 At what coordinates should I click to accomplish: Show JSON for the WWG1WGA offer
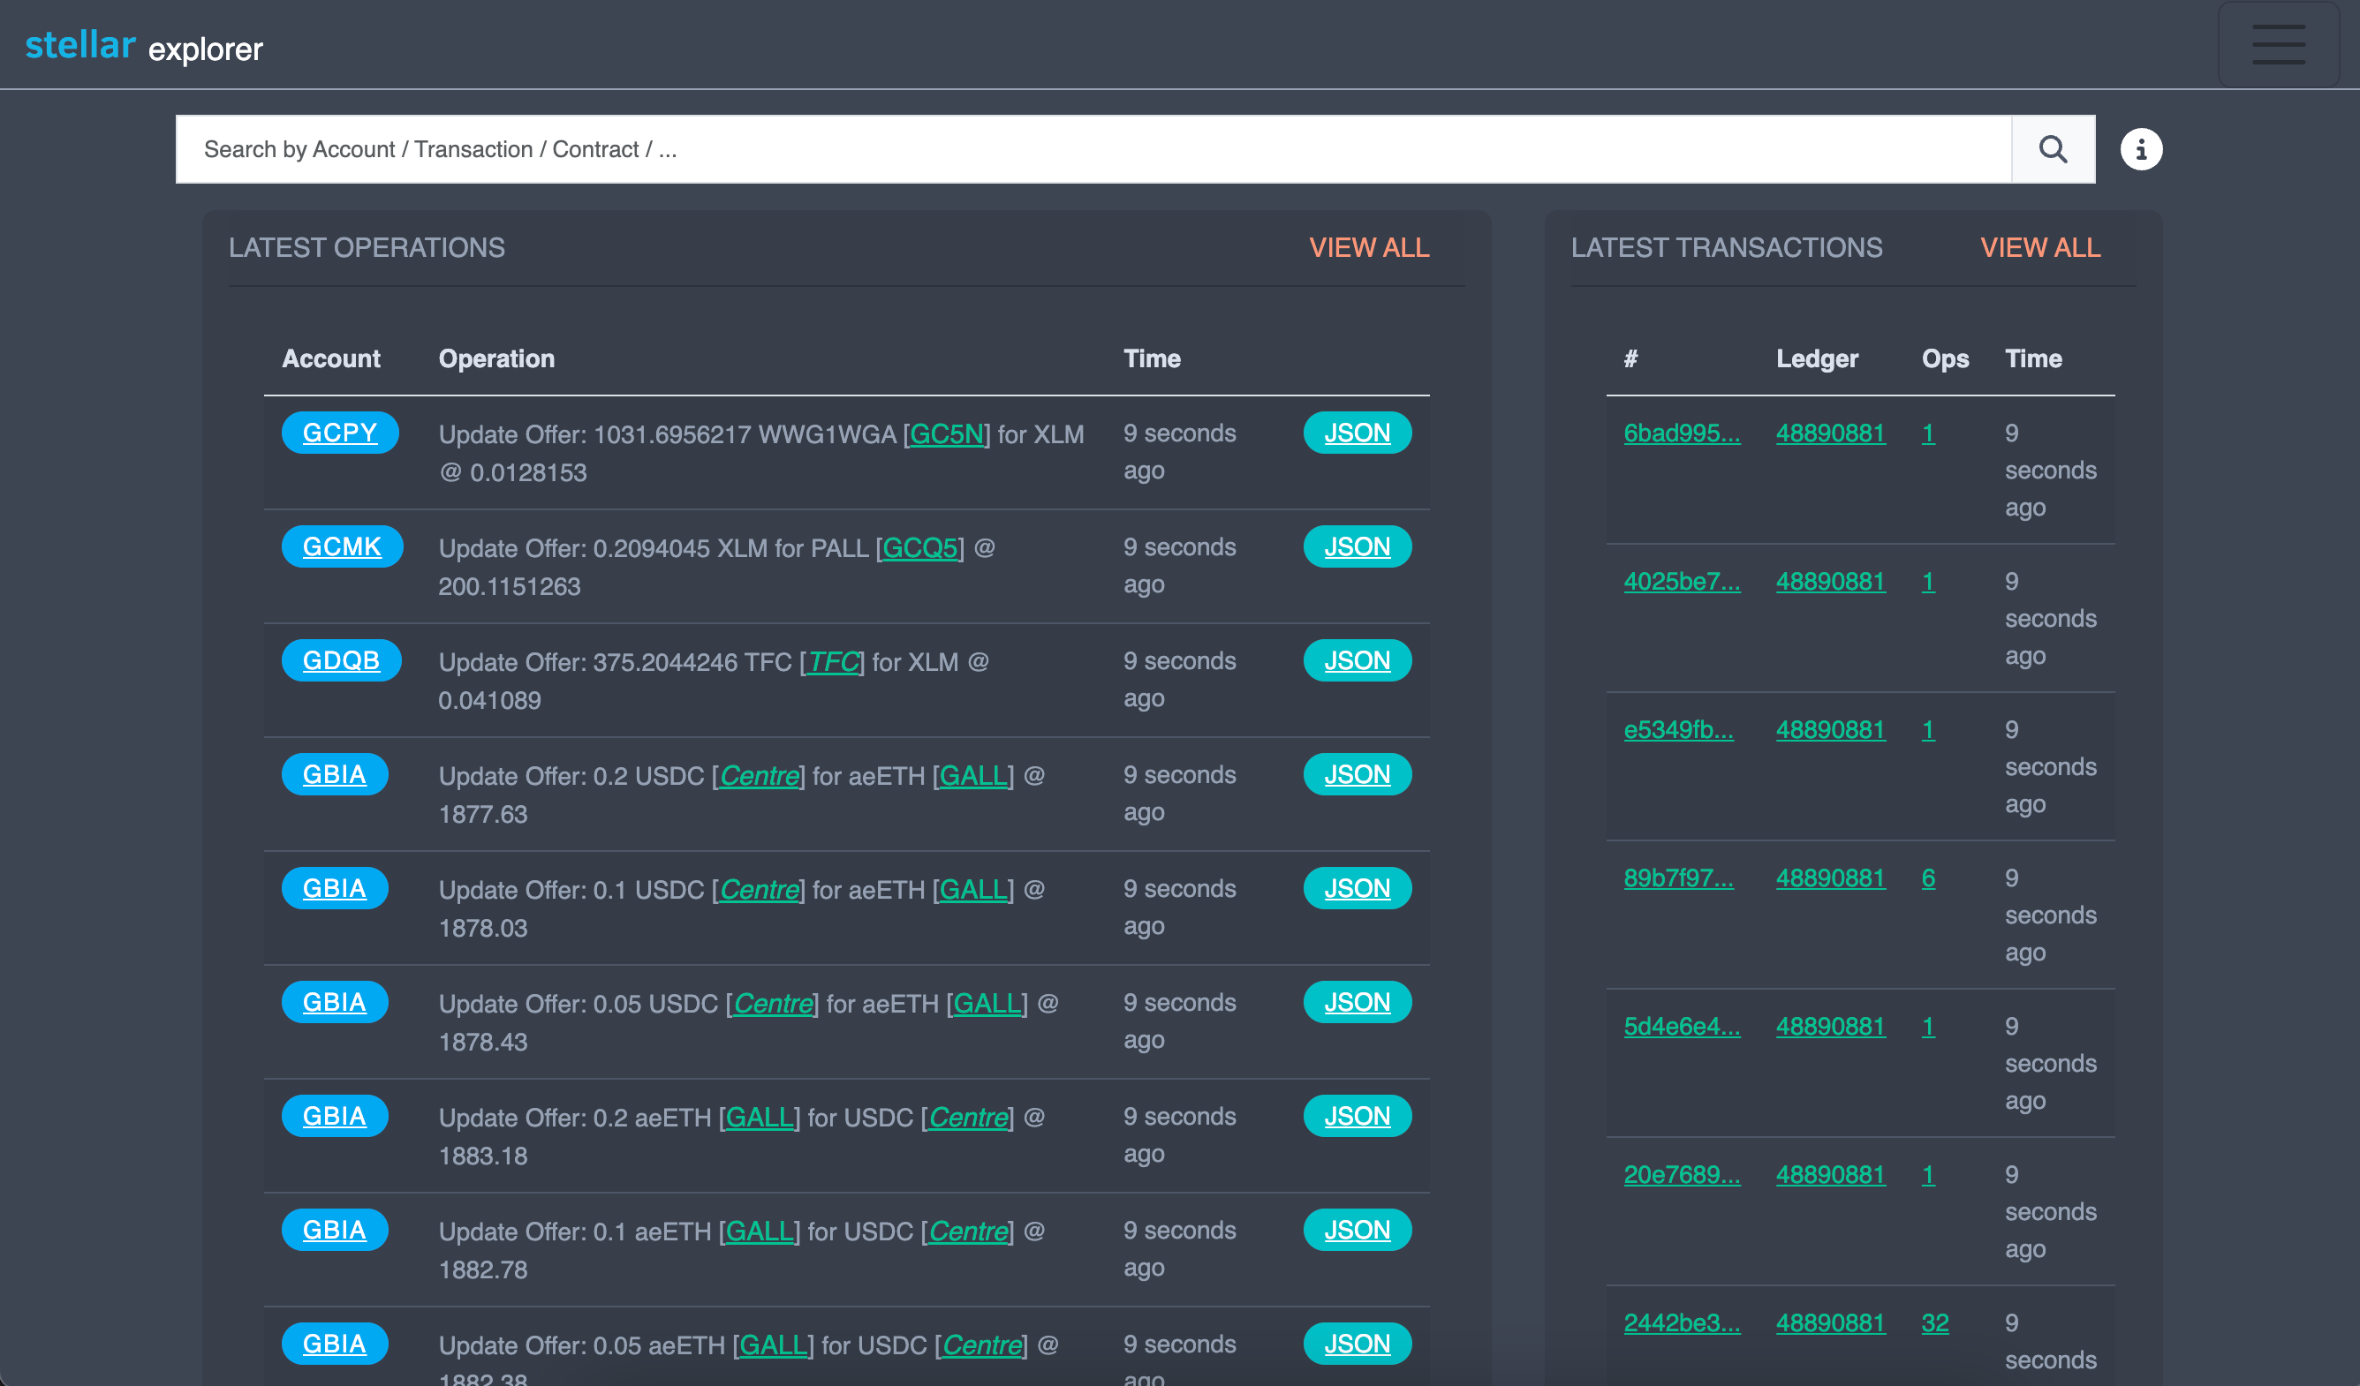click(1356, 433)
